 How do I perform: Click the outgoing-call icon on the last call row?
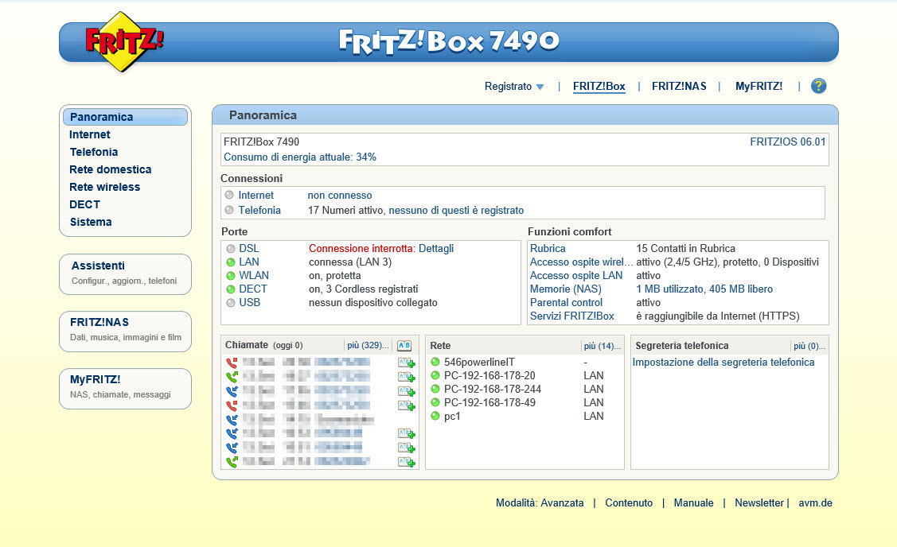[232, 462]
